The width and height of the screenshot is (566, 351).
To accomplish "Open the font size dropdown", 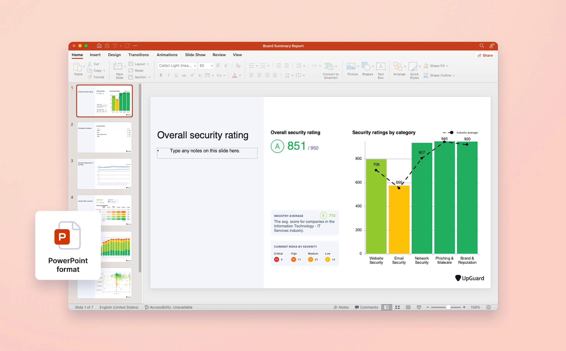I will click(211, 65).
